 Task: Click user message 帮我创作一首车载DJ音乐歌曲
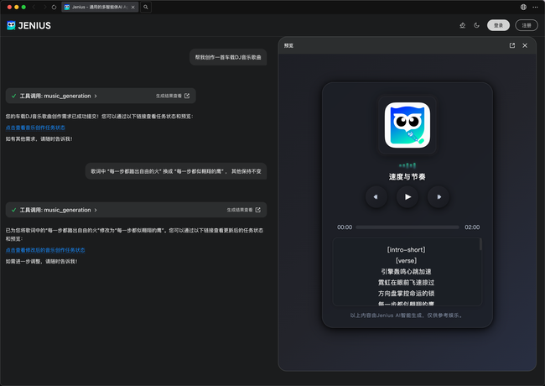228,57
